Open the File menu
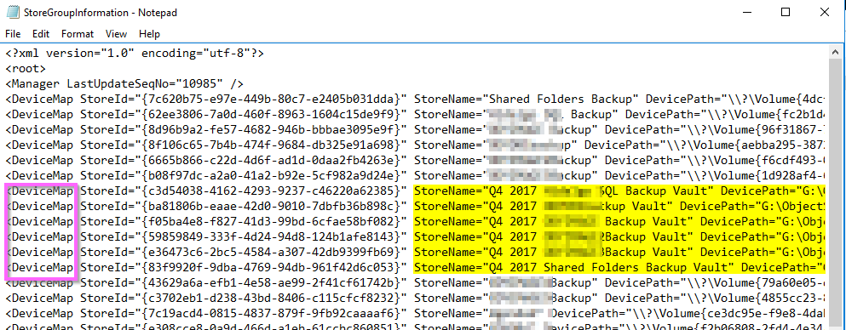Screen dimensions: 846x330 13,34
